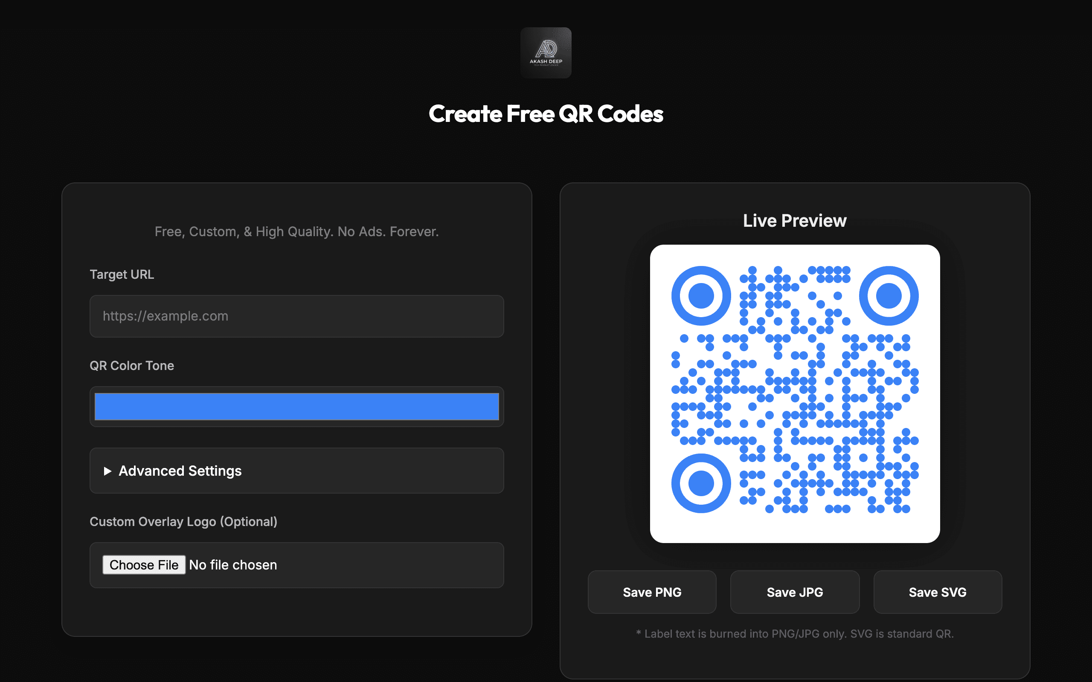Click Save JPG to export the QR code

(795, 592)
